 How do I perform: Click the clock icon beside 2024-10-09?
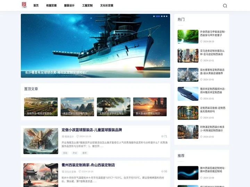(x=201, y=178)
